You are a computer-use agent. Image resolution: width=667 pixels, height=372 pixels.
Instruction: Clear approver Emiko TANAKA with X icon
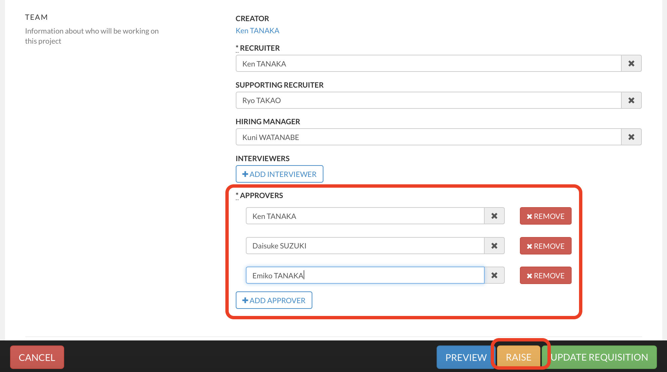pyautogui.click(x=494, y=275)
